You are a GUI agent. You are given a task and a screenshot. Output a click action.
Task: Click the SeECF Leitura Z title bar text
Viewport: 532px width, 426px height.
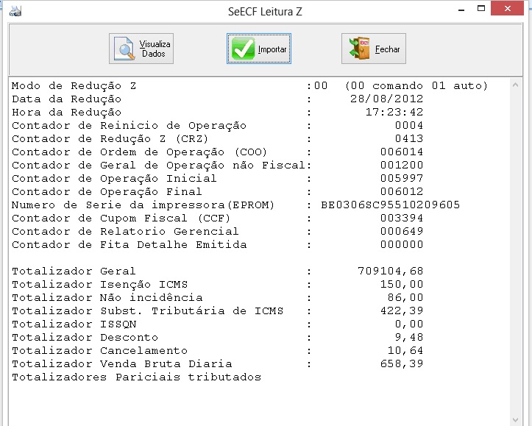pyautogui.click(x=266, y=10)
